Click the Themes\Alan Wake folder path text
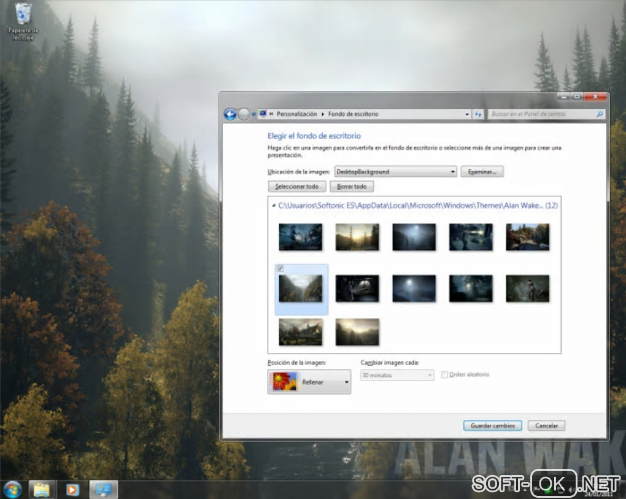626x499 pixels. point(418,206)
